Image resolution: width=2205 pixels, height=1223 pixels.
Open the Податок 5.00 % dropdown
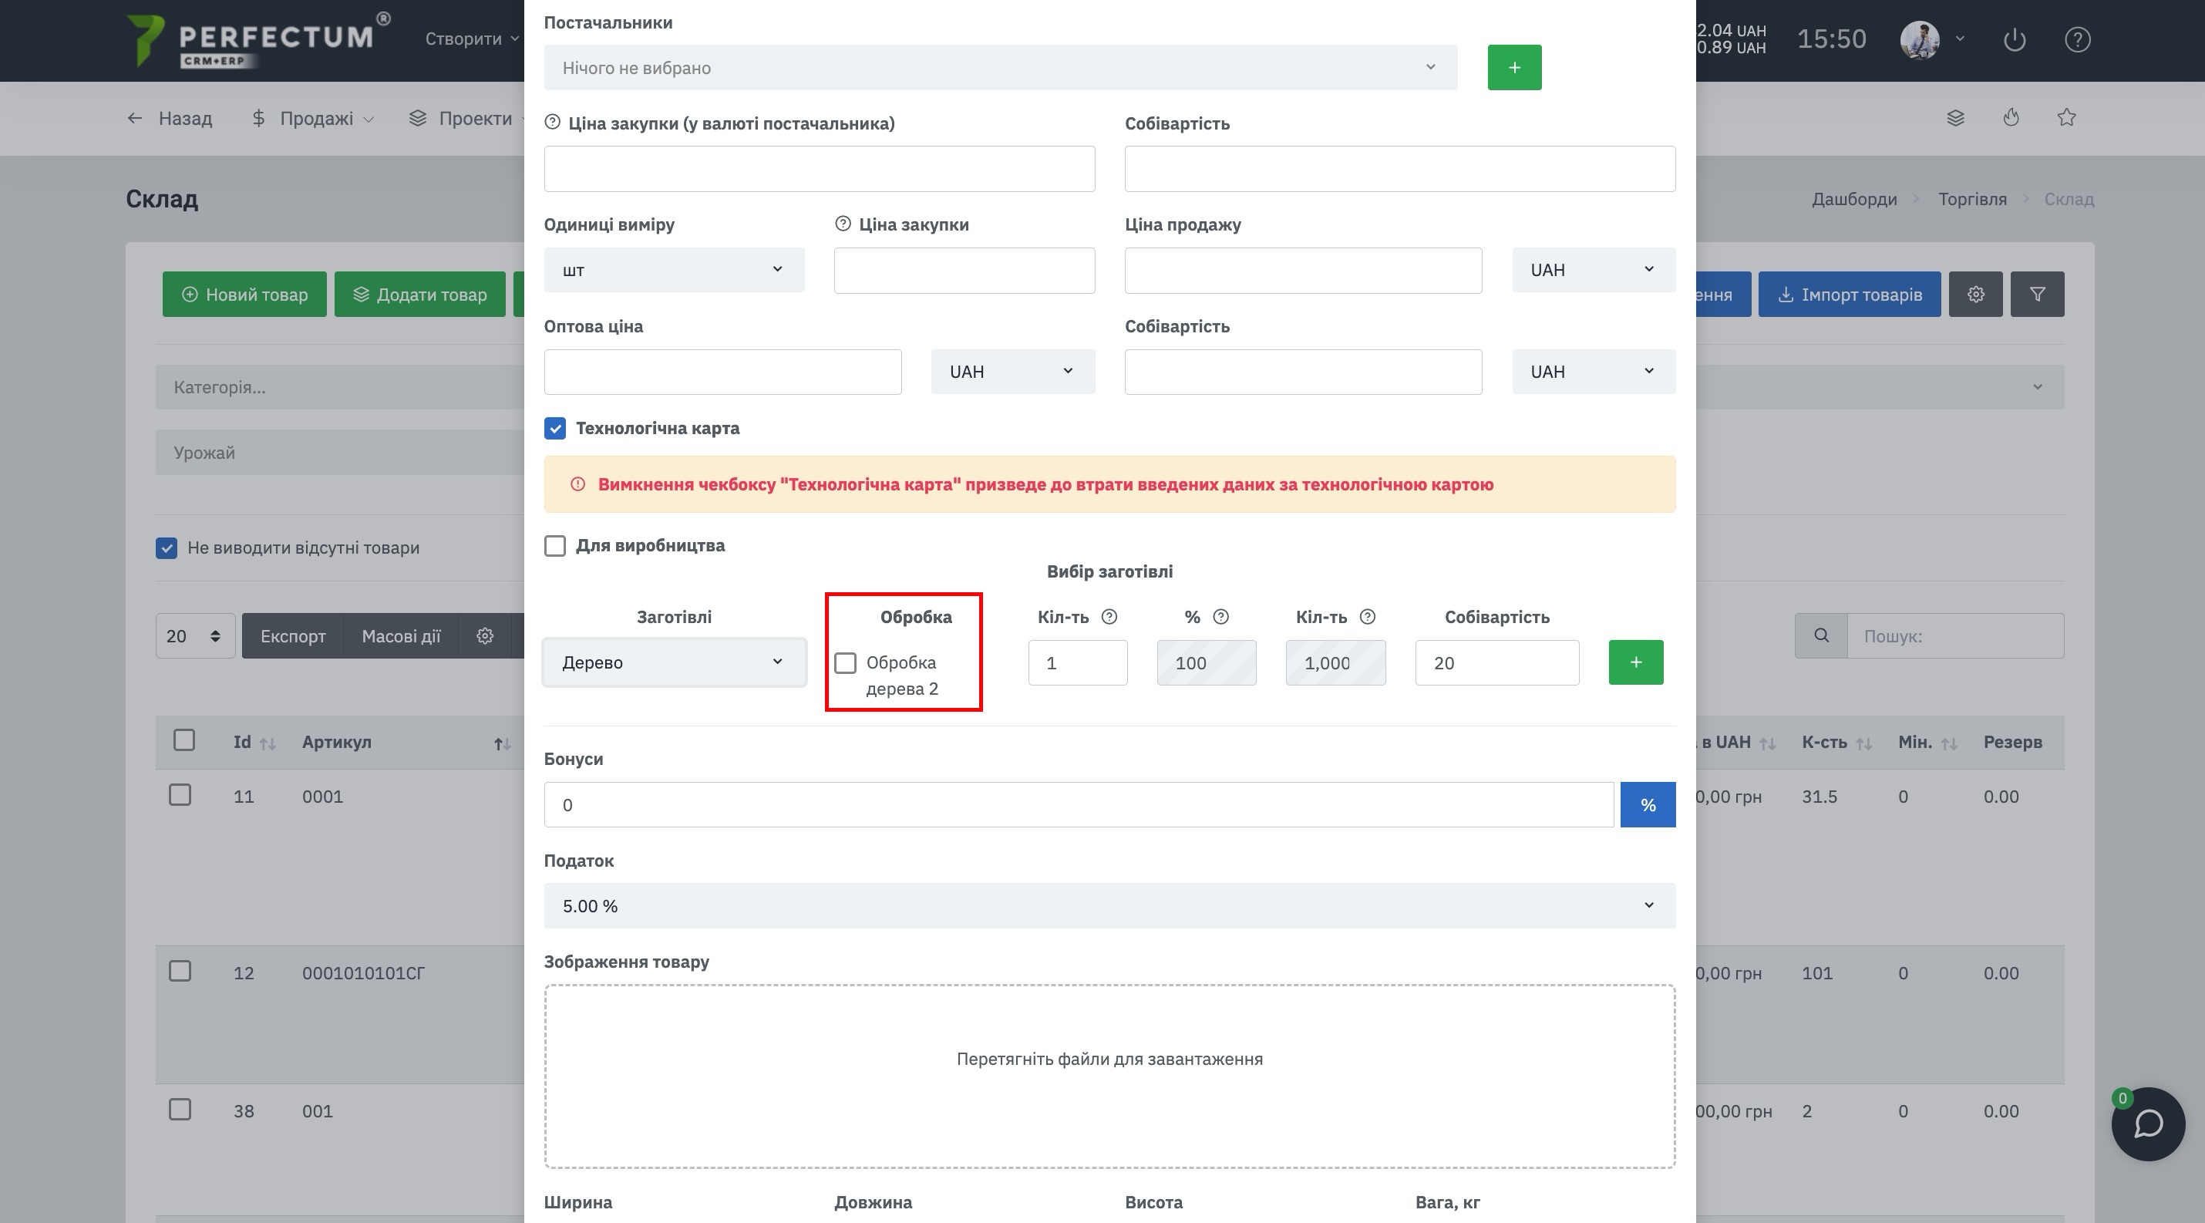[1109, 905]
